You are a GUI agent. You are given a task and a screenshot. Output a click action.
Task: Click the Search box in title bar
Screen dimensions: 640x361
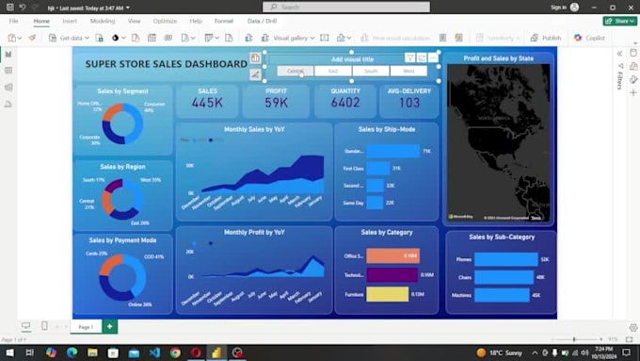click(x=346, y=7)
